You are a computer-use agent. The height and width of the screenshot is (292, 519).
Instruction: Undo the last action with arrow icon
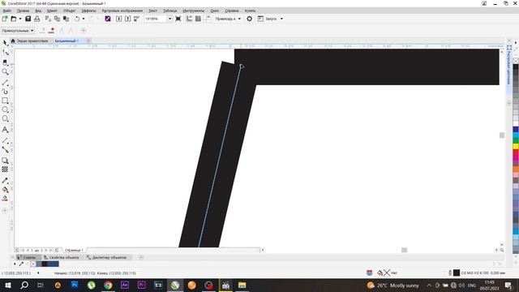tap(77, 19)
